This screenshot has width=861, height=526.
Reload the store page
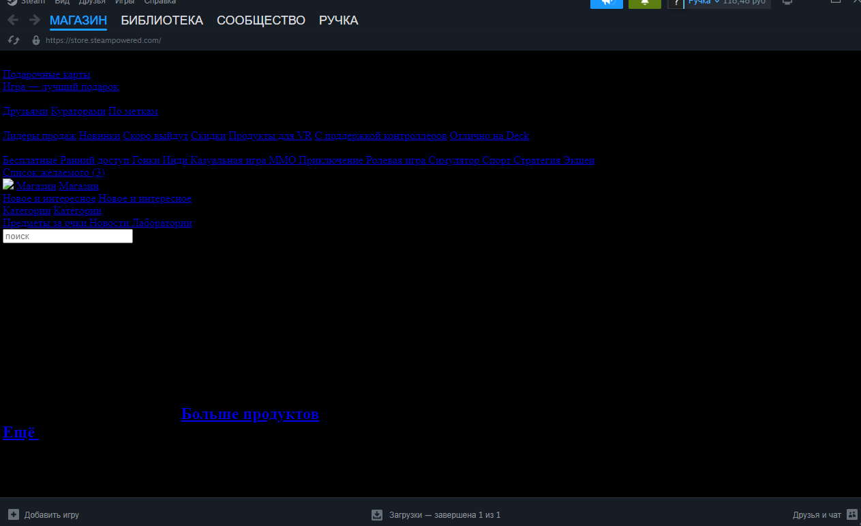point(14,40)
